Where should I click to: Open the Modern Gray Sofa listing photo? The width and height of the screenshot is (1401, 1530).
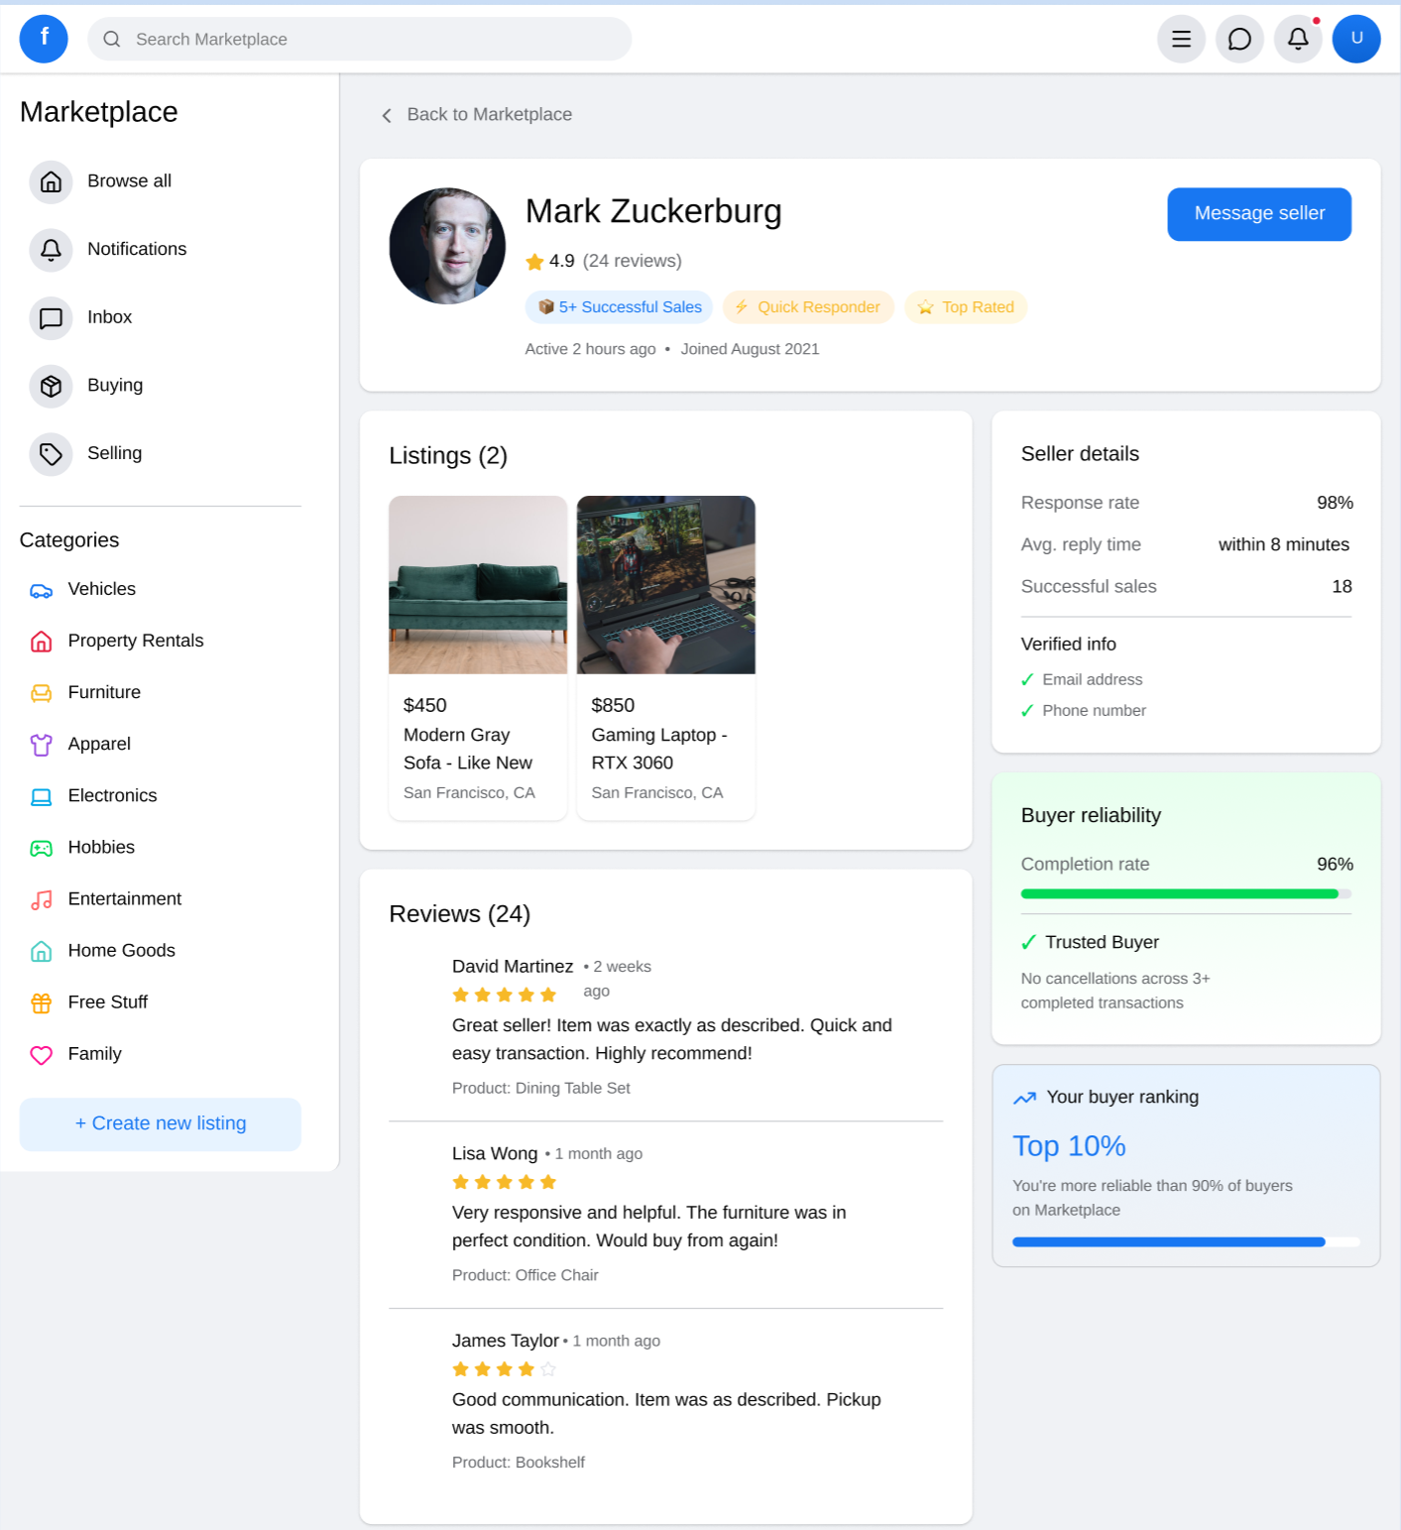478,584
